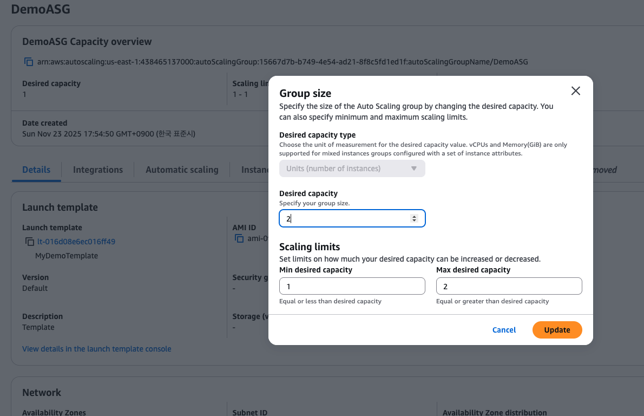
Task: Open the Automatic scaling tab
Action: [x=182, y=170]
